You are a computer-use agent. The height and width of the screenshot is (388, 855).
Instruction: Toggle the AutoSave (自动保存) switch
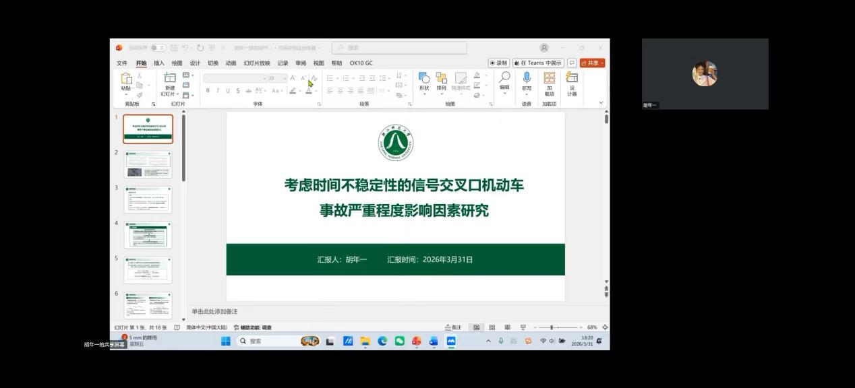click(157, 48)
